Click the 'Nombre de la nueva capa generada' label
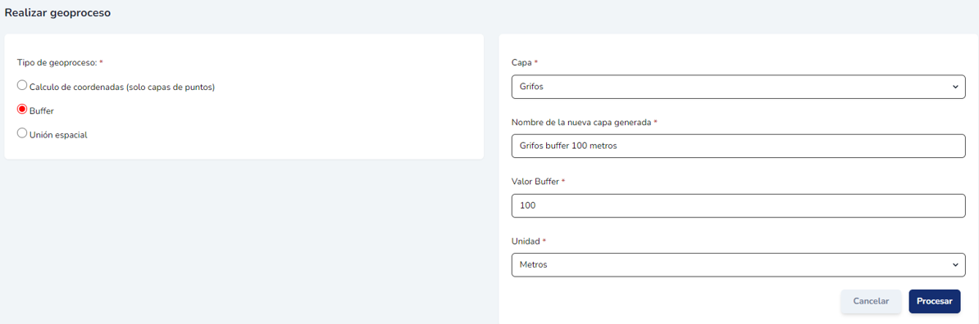The height and width of the screenshot is (324, 979). pyautogui.click(x=581, y=122)
